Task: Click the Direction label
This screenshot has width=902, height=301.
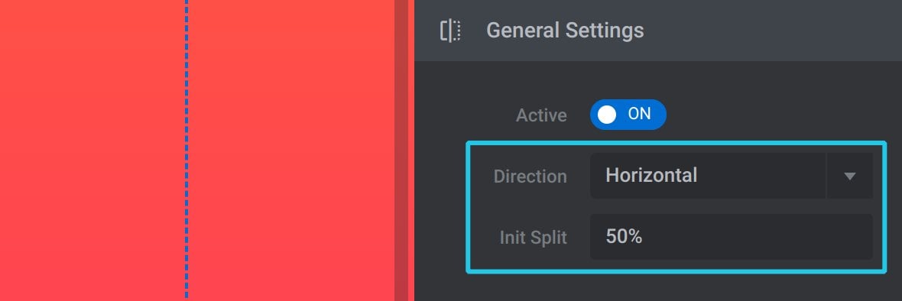Action: (x=530, y=176)
